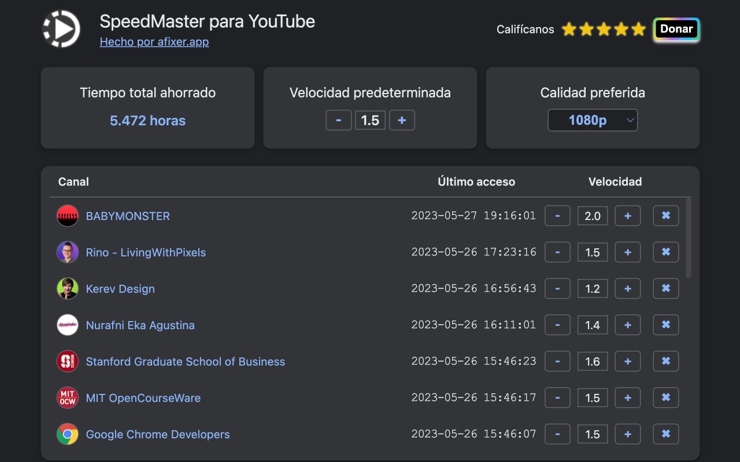Decrease the default speed (Velocidad predeterminada)
This screenshot has width=740, height=462.
coord(339,120)
